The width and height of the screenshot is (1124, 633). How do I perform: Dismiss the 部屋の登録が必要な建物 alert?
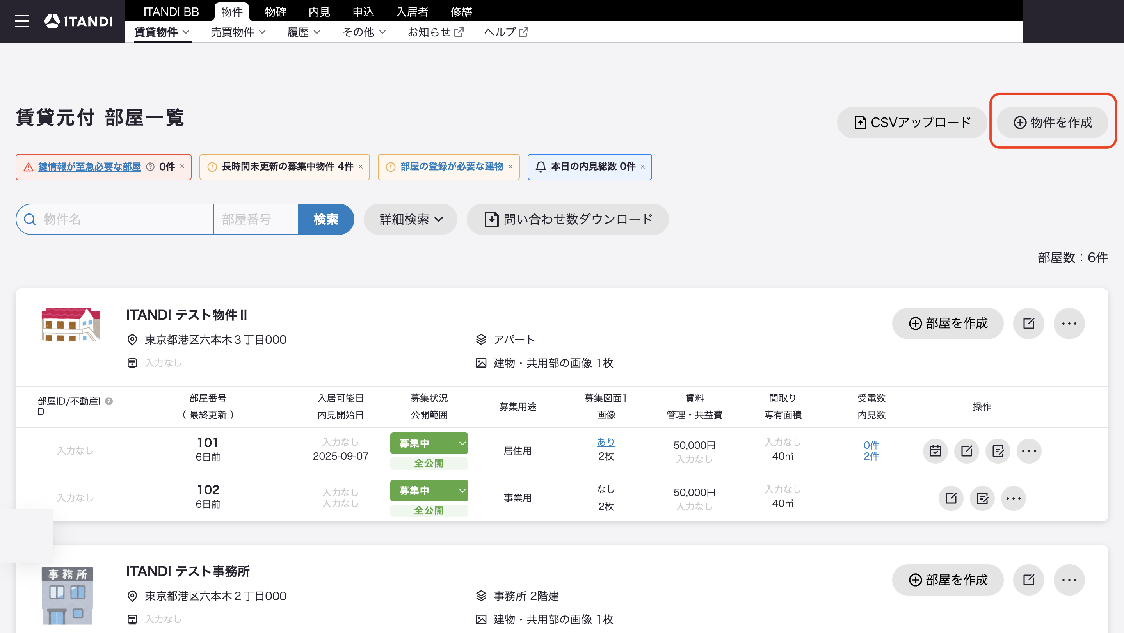pos(510,167)
